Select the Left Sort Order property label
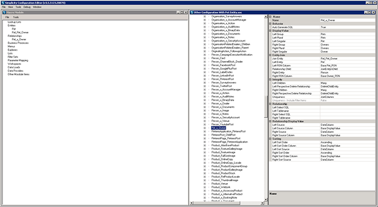Viewport: 378px width, 207px height. tap(280, 142)
